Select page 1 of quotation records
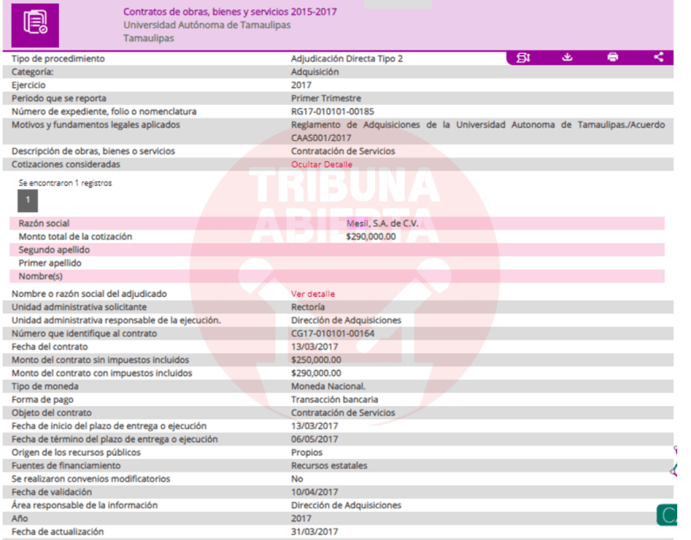The height and width of the screenshot is (540, 691). point(28,200)
